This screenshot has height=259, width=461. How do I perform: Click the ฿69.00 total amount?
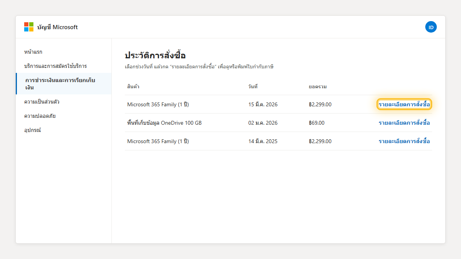[317, 123]
